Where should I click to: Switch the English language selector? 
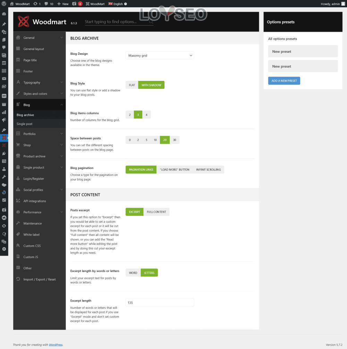[x=118, y=4]
